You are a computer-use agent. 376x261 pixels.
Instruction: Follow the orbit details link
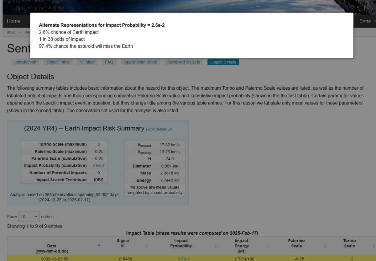tap(157, 129)
